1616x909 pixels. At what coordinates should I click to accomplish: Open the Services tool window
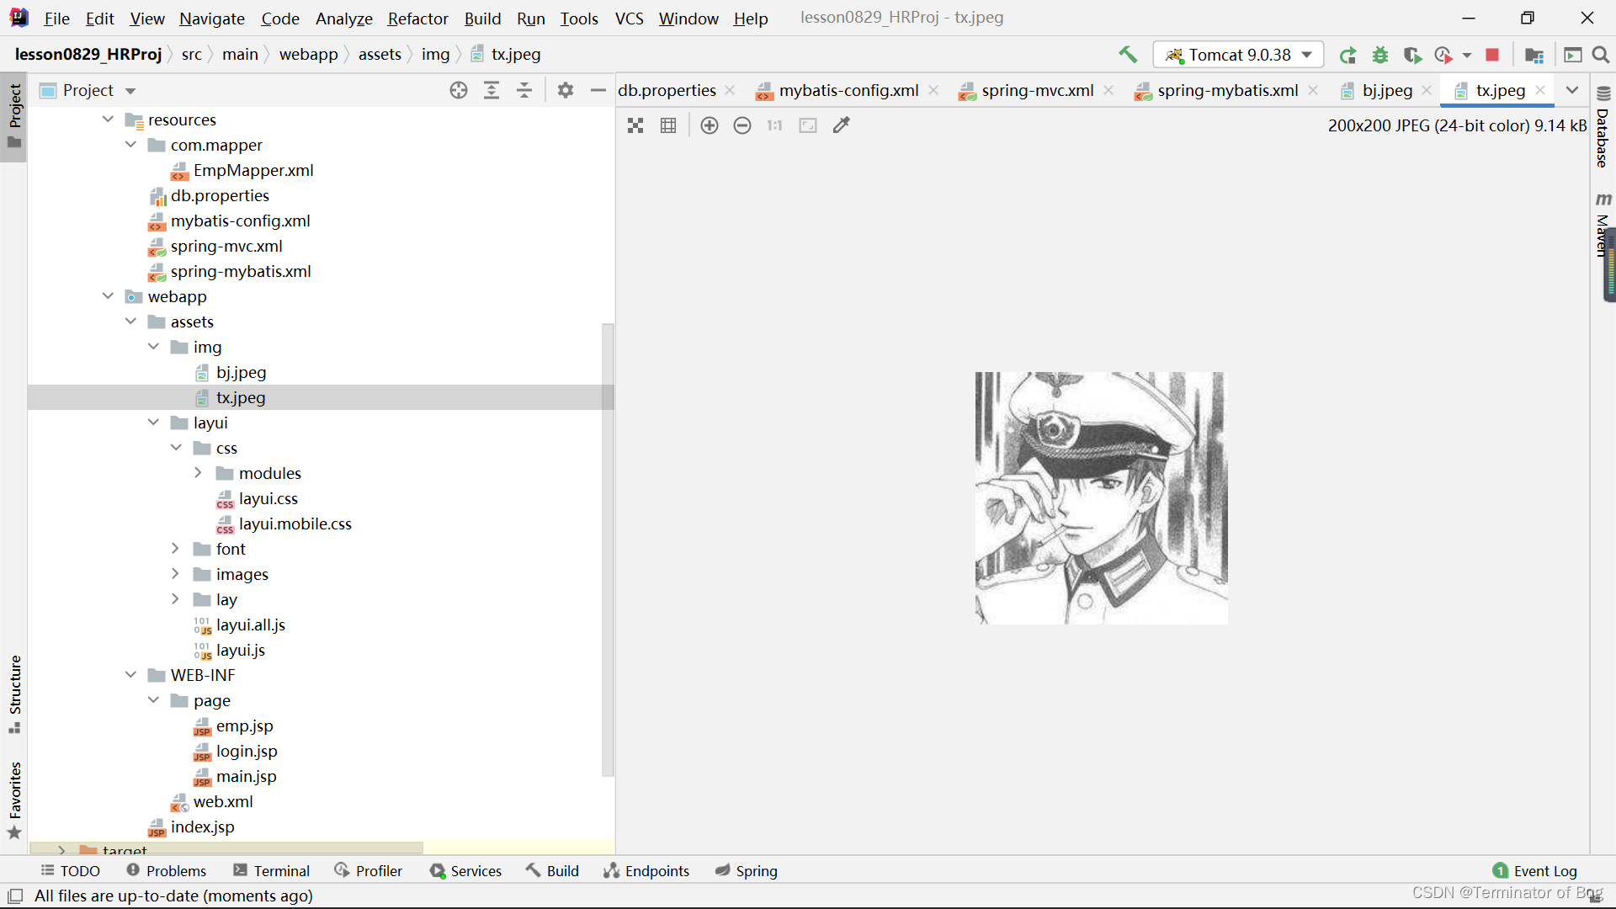point(465,870)
